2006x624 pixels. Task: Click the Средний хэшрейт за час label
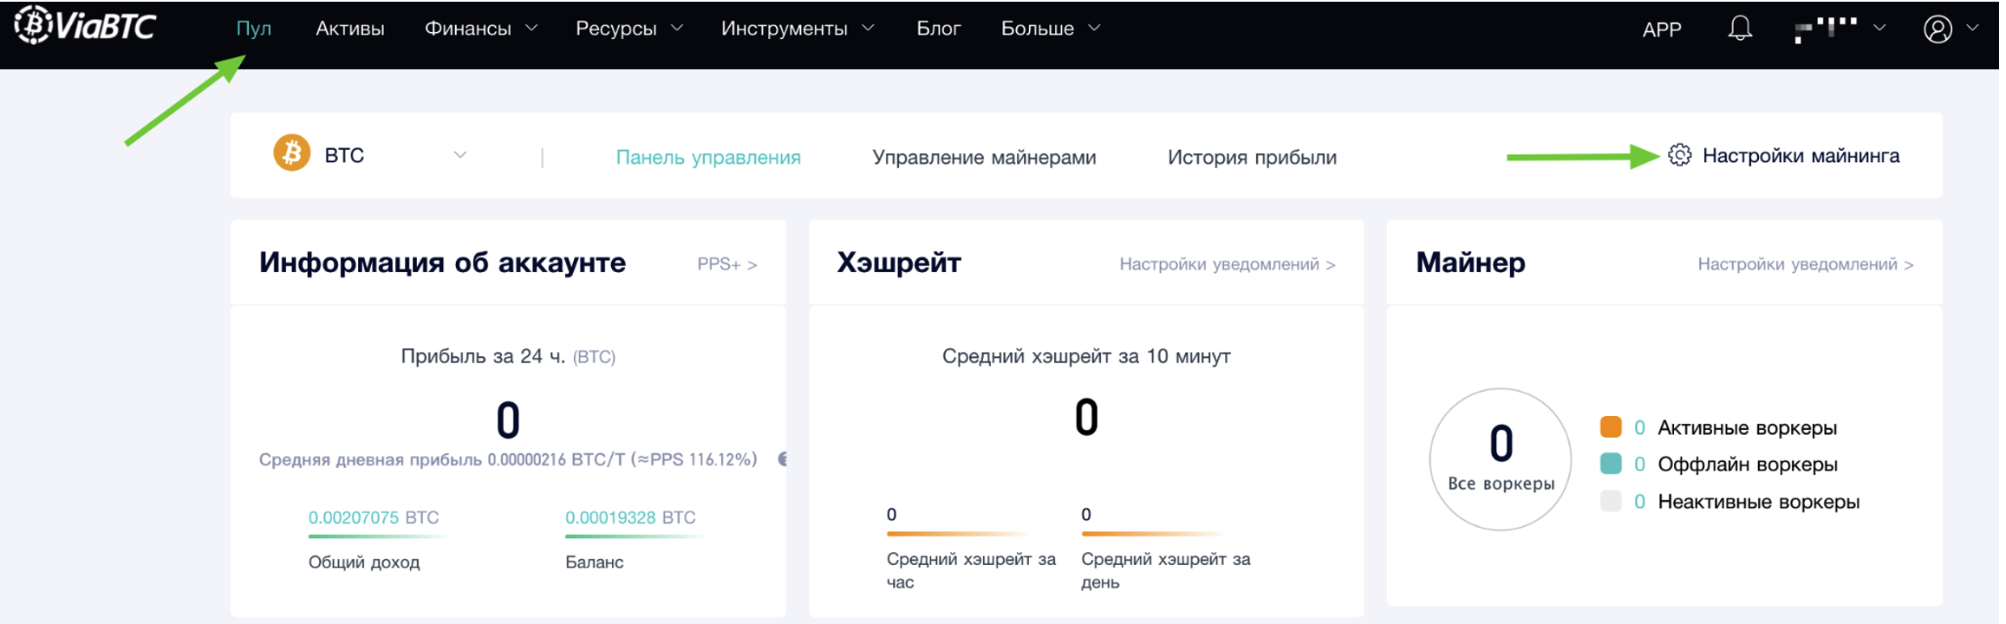coord(971,570)
